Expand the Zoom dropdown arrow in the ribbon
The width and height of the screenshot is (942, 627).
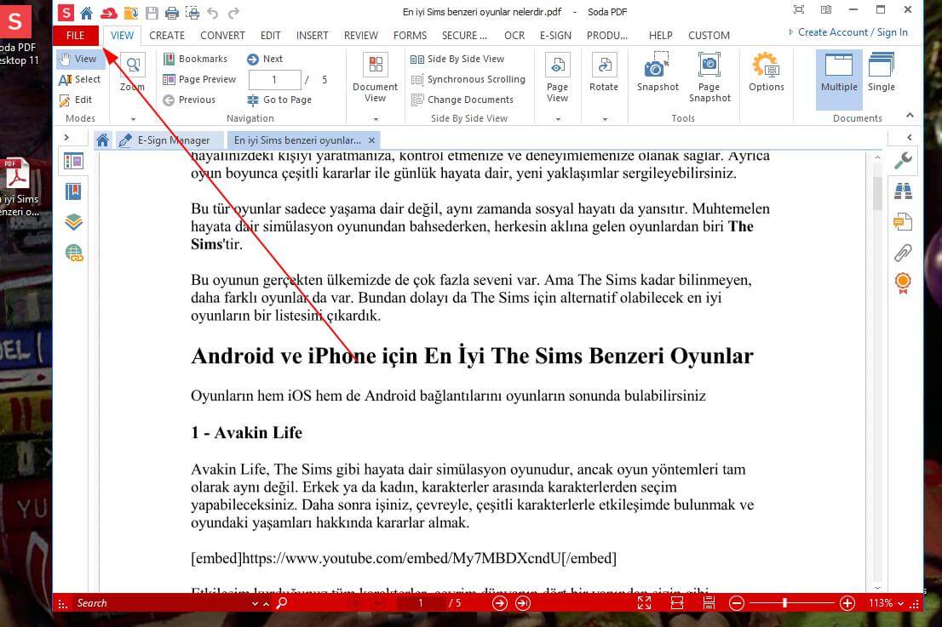click(x=134, y=119)
